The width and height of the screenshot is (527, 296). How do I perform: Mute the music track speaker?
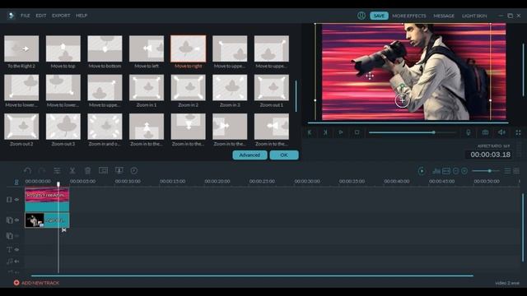click(x=16, y=261)
